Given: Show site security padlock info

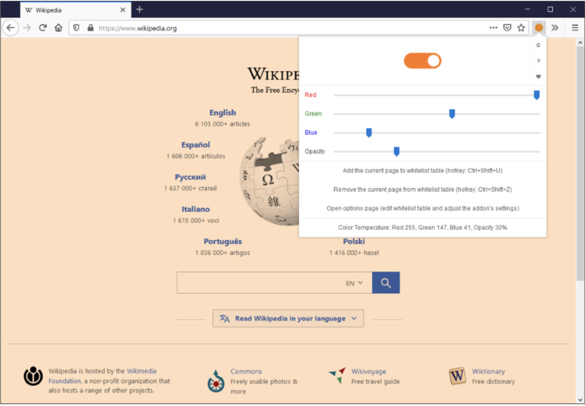Looking at the screenshot, I should (91, 28).
